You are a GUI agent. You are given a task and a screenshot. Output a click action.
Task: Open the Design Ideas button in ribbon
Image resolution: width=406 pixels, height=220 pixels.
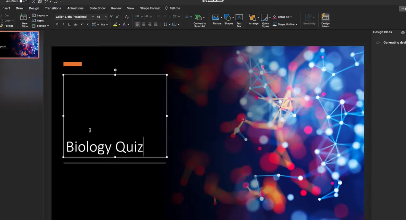[x=325, y=20]
